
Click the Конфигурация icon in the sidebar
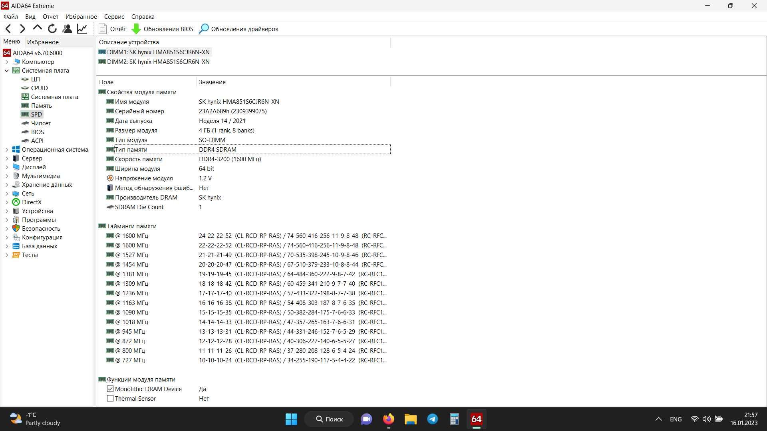(x=16, y=237)
